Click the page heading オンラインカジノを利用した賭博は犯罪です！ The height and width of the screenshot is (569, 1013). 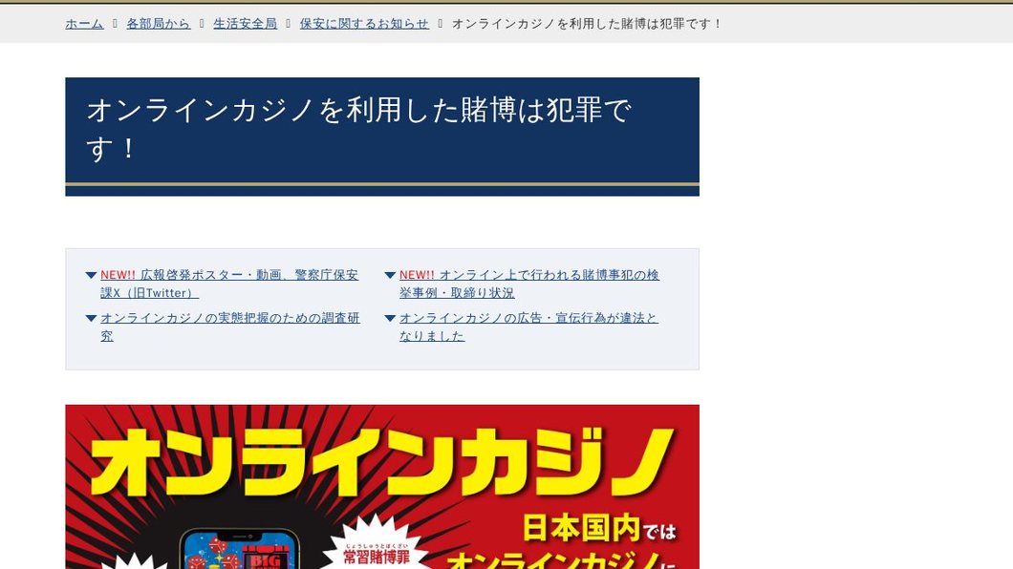click(x=358, y=129)
